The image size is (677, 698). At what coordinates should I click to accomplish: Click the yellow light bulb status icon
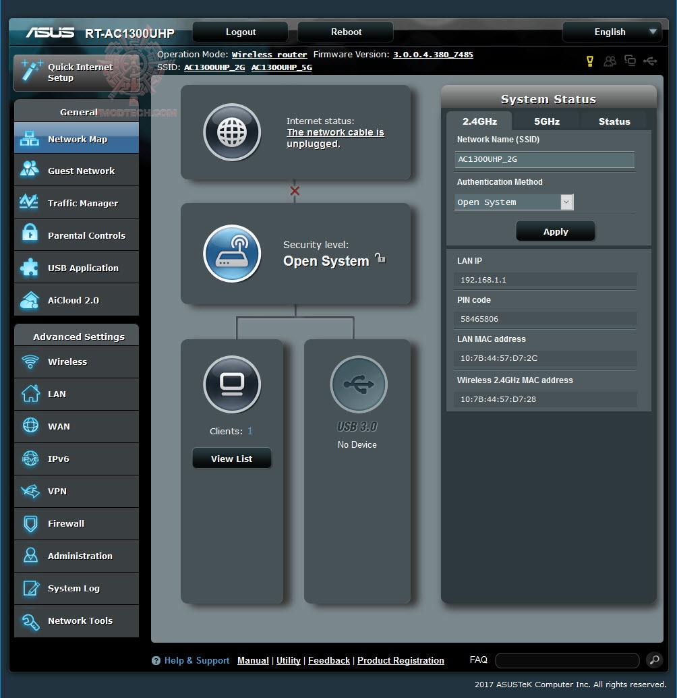coord(590,61)
